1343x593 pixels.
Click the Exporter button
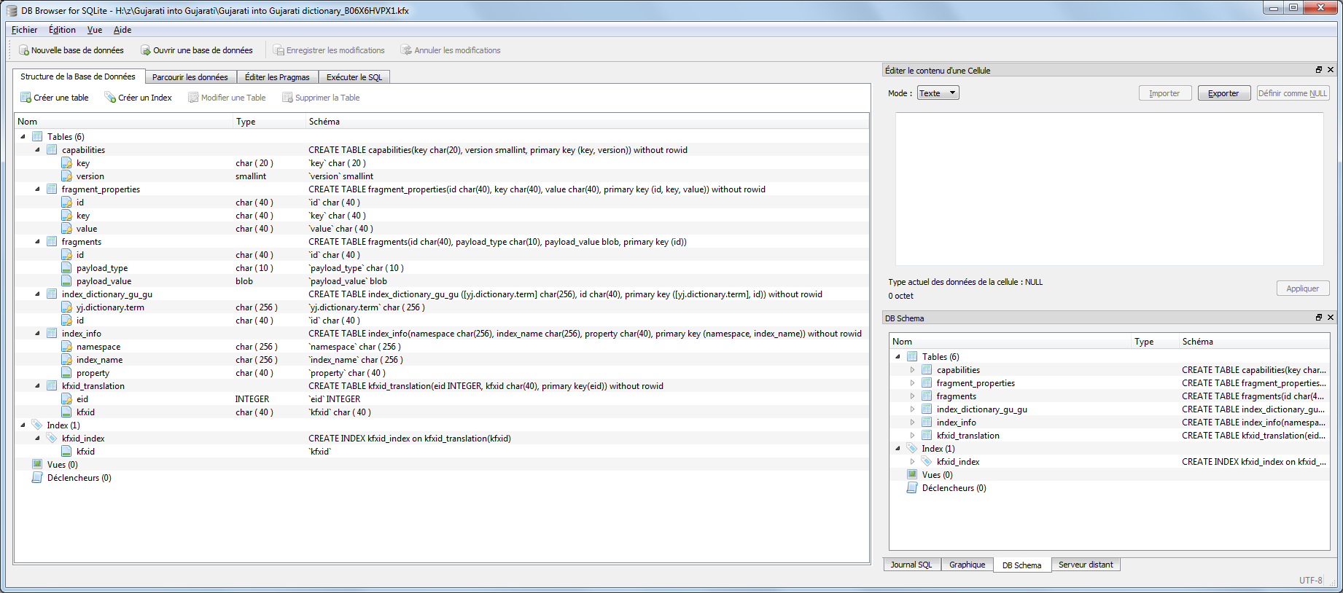pos(1223,93)
